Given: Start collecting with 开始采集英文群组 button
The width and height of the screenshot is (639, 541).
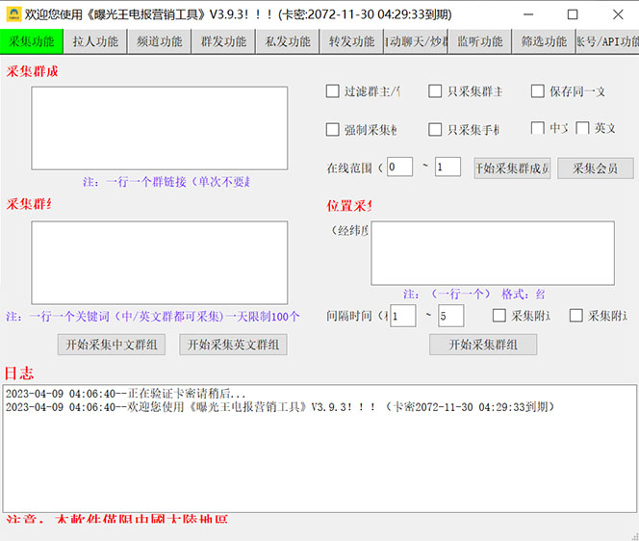Looking at the screenshot, I should coord(233,344).
